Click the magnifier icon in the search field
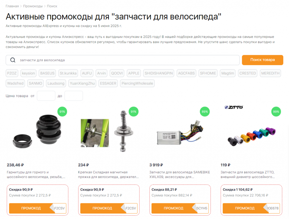This screenshot has width=289, height=219. pyautogui.click(x=13, y=60)
